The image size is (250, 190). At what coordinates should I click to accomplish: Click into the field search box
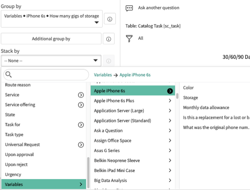(46, 74)
